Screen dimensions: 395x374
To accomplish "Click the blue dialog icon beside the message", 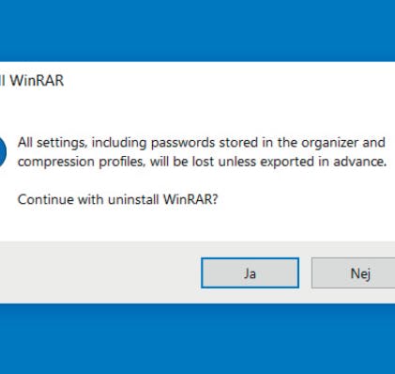I will [3, 152].
